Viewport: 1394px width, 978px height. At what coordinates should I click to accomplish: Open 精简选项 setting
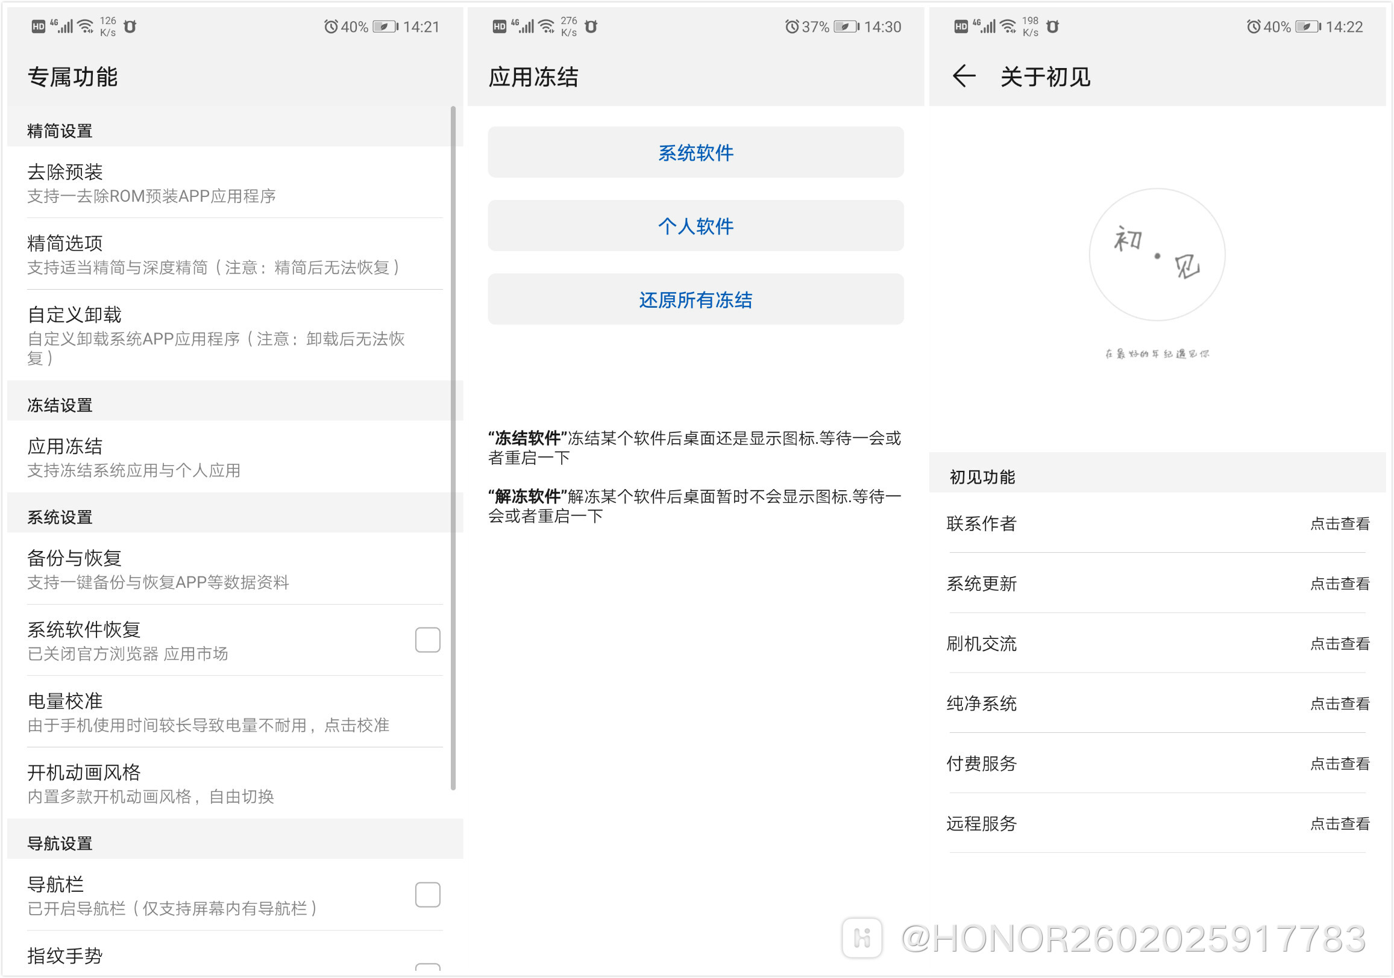pos(235,254)
